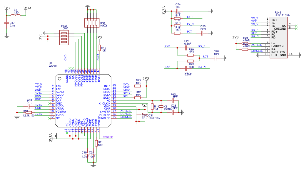
Task: Select resistor R13 on the INTn line
Action: [x=138, y=86]
